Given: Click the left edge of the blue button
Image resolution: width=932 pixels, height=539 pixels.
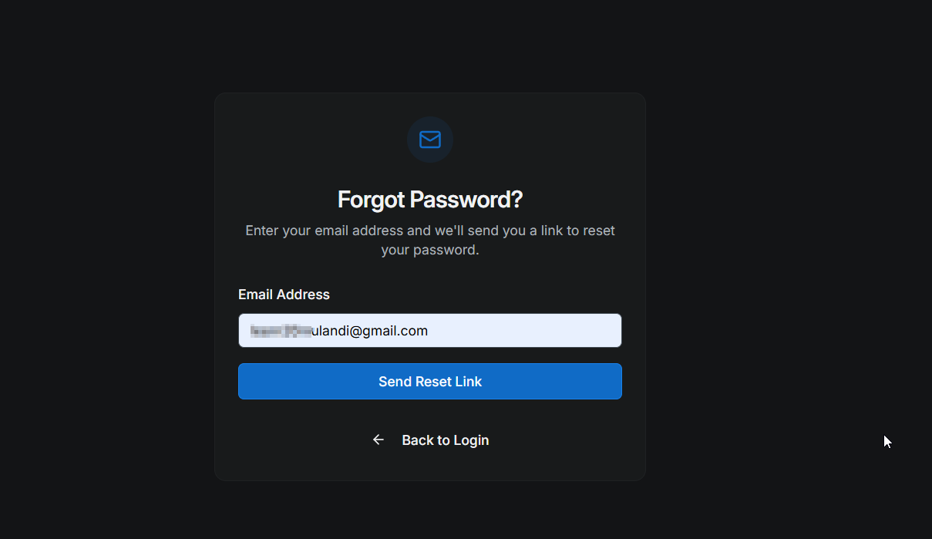Looking at the screenshot, I should click(x=248, y=382).
